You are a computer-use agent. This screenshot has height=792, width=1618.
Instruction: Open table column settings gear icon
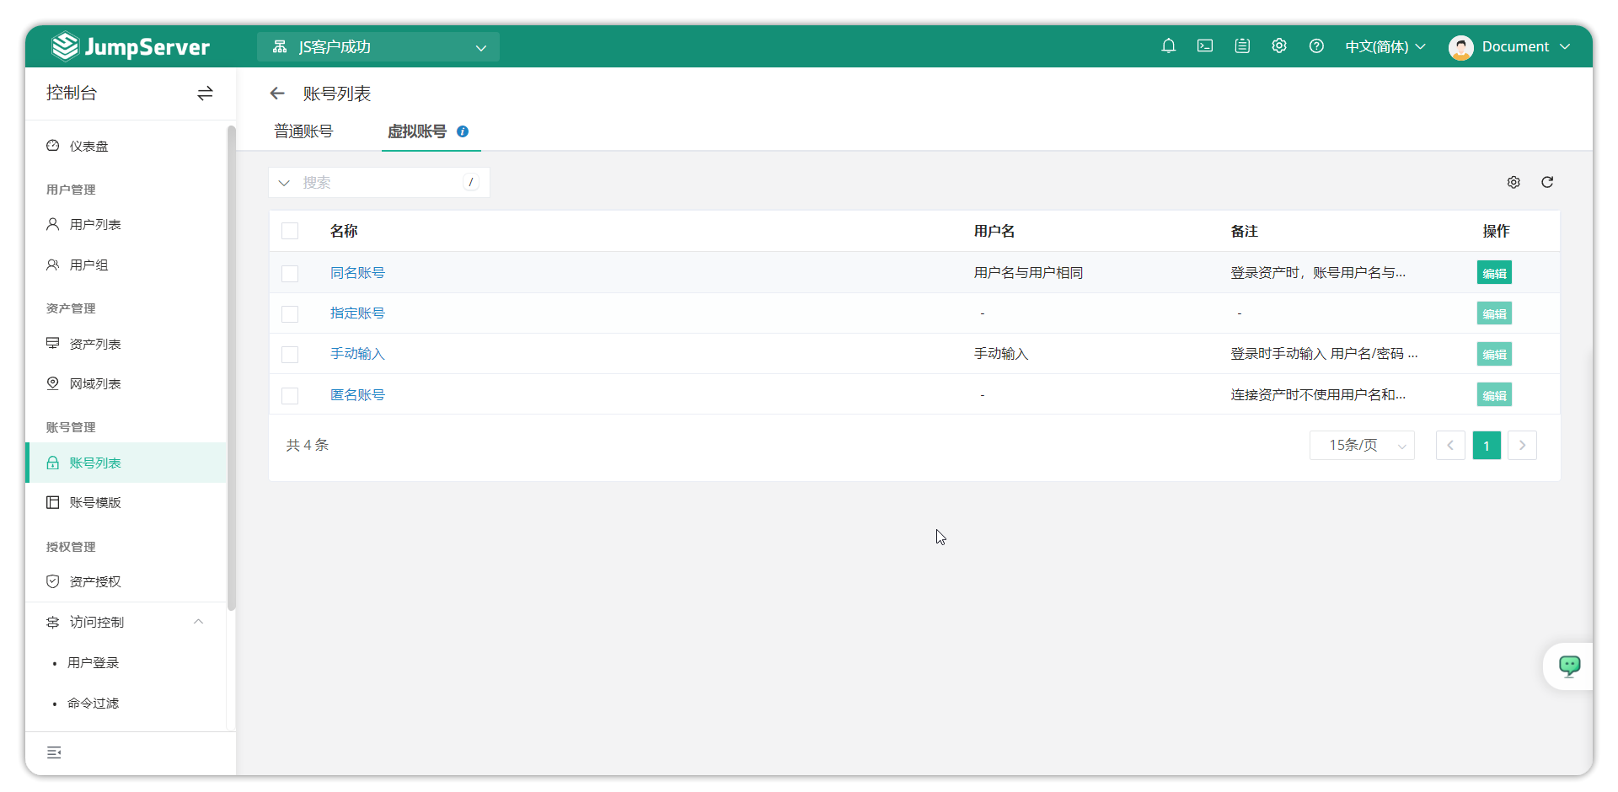(1514, 182)
